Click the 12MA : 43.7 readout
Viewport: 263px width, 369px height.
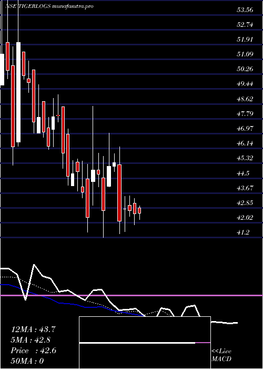point(33,329)
